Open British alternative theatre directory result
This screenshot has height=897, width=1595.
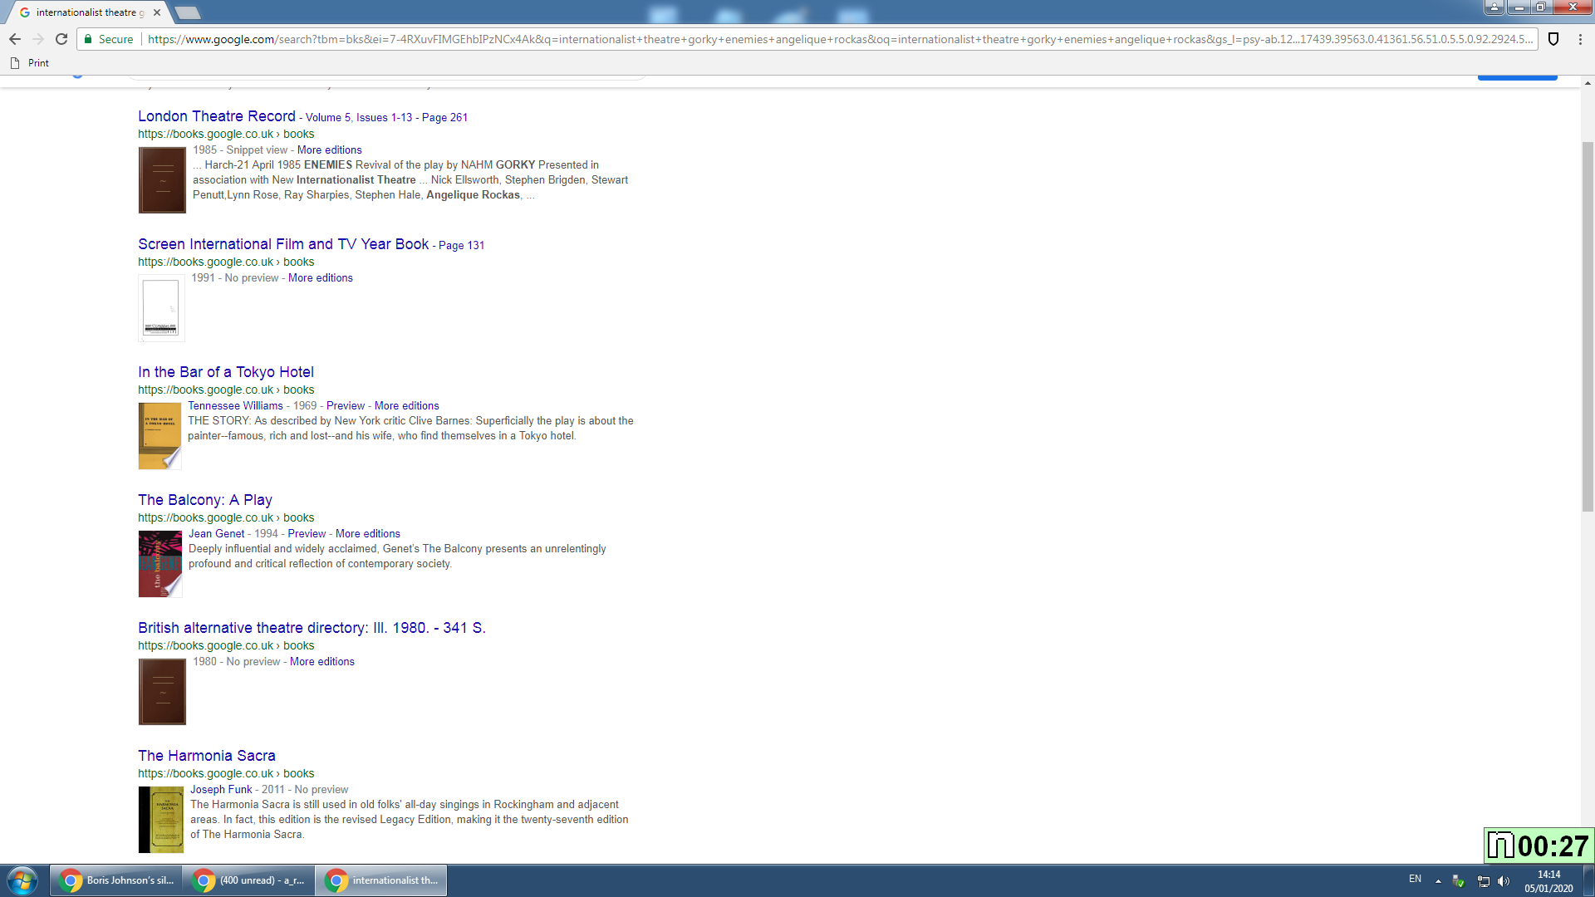click(312, 628)
